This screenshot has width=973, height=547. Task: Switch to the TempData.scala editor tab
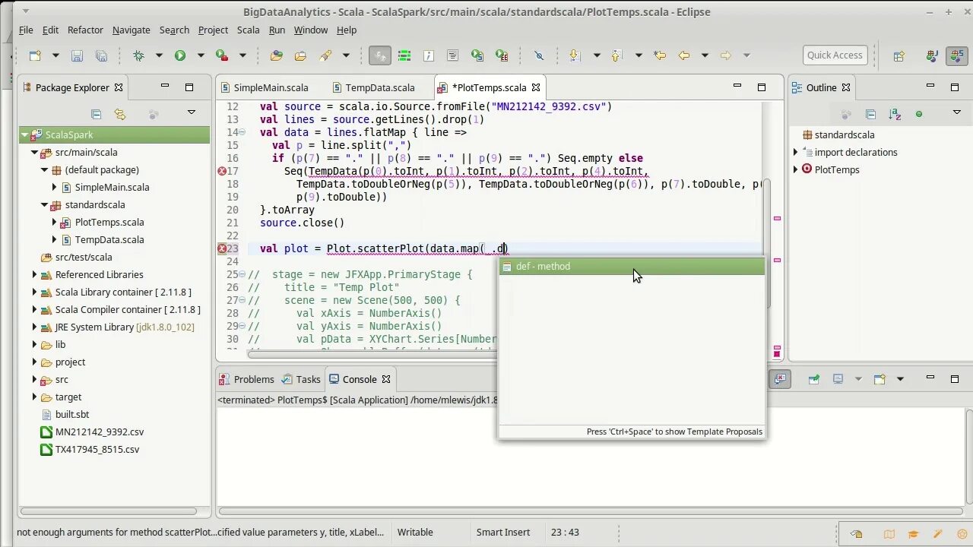[x=379, y=87]
